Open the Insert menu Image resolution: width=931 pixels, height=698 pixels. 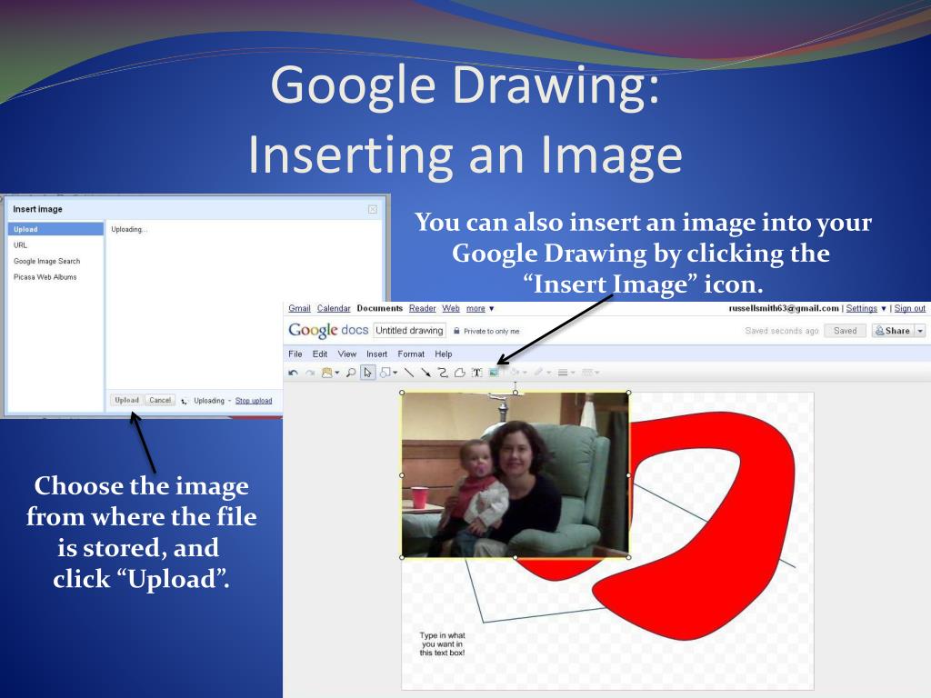click(x=376, y=354)
